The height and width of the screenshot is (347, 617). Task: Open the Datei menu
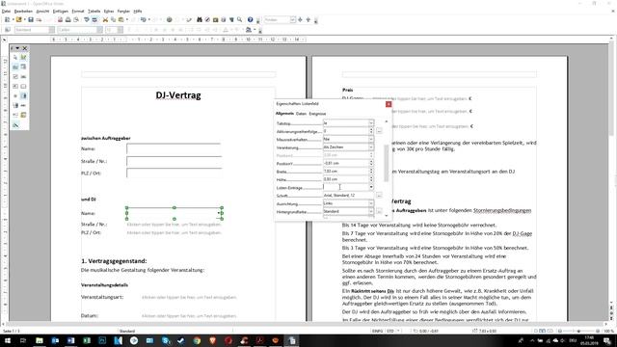click(6, 12)
